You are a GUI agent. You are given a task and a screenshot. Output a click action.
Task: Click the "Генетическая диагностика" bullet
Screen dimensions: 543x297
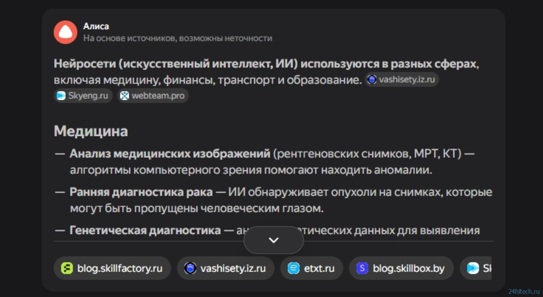click(145, 230)
